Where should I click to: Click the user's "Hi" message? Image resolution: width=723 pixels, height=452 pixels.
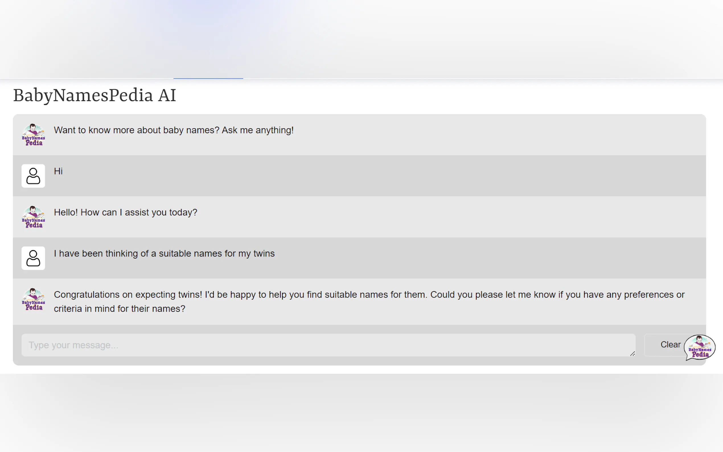tap(58, 171)
